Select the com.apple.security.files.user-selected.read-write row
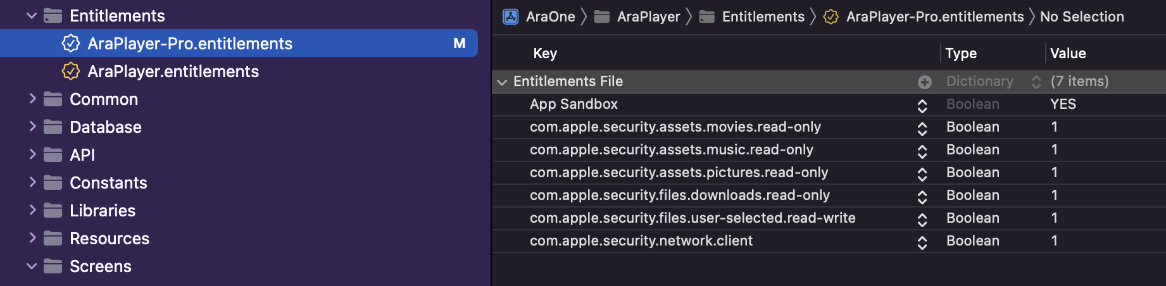This screenshot has height=286, width=1166. click(693, 218)
